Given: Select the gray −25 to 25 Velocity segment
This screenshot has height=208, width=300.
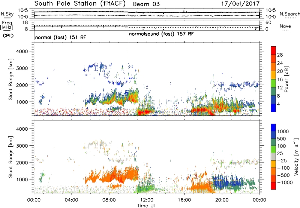Looking at the screenshot, I should [273, 157].
